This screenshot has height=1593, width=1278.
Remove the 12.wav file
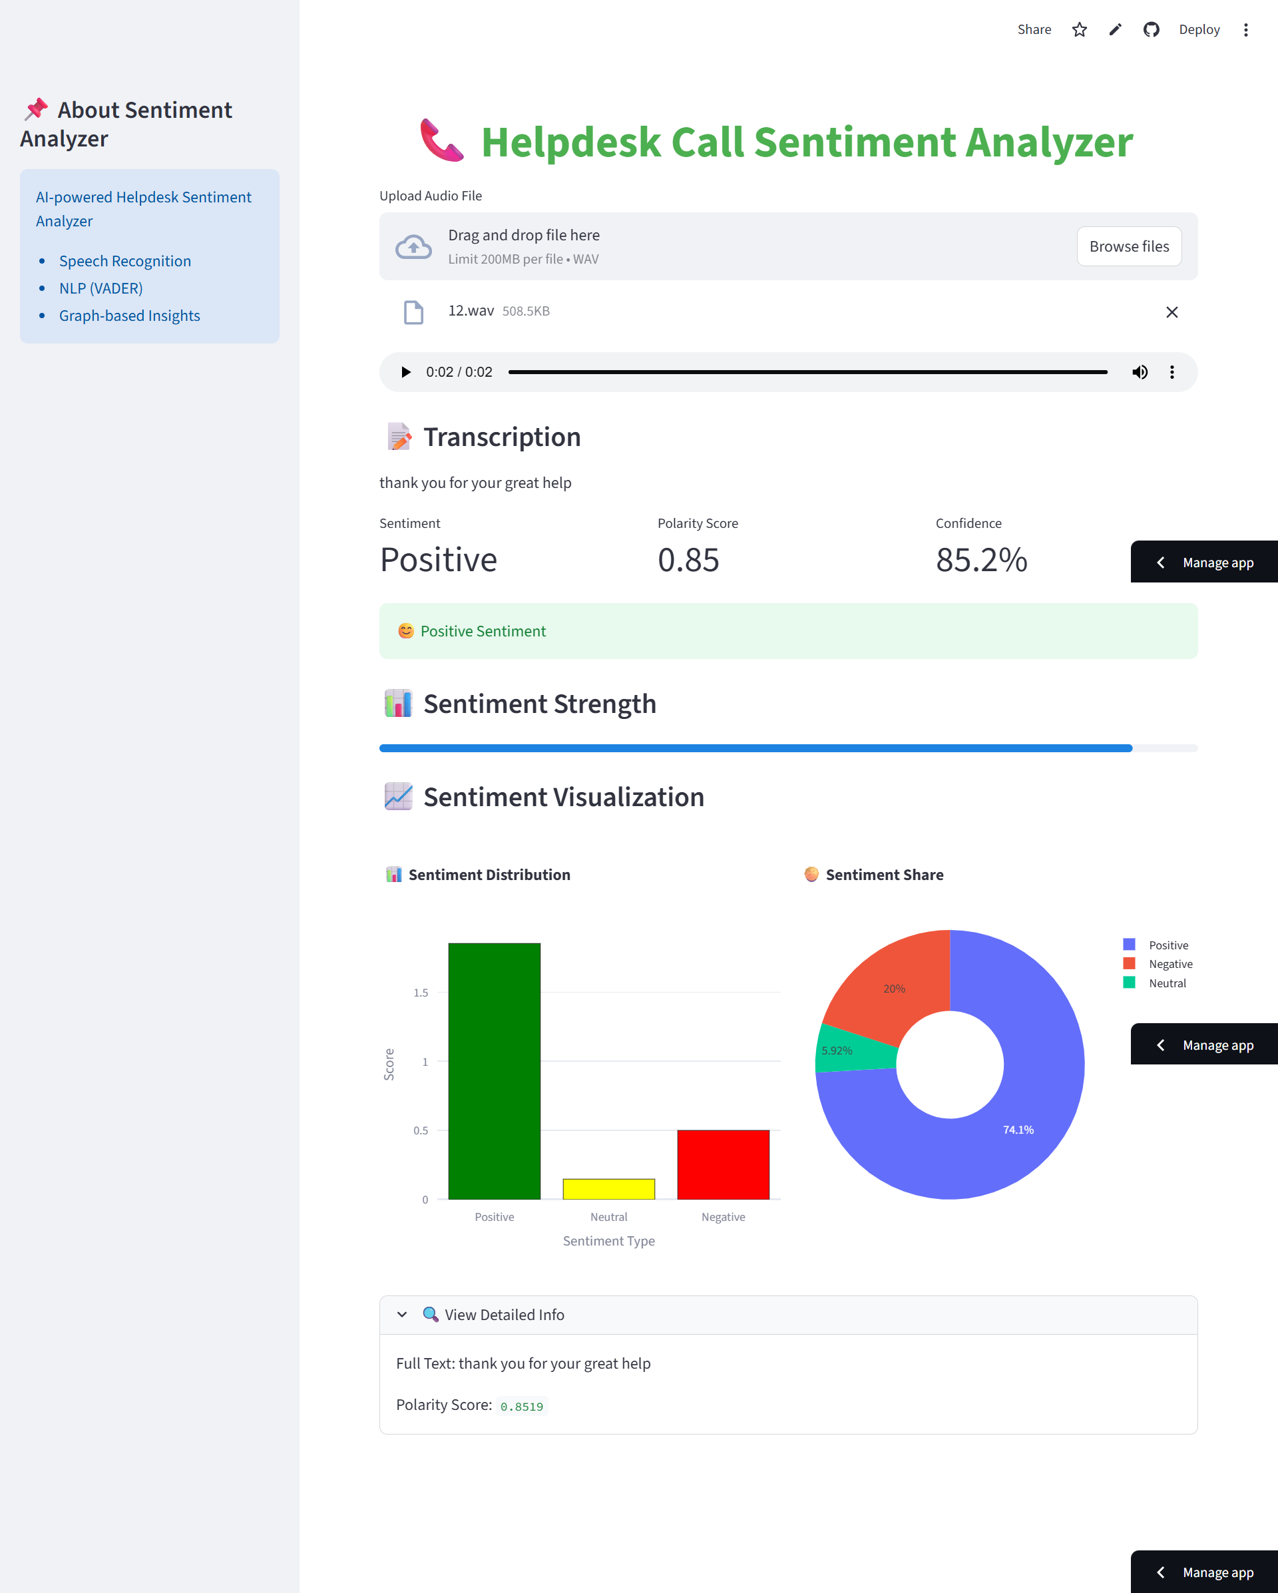pos(1172,312)
